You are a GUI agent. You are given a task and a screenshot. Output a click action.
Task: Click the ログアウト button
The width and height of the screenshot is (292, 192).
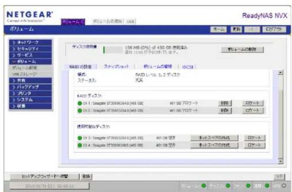click(x=274, y=29)
